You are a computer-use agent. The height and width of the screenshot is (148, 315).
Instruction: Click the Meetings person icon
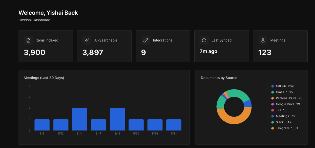click(x=263, y=40)
